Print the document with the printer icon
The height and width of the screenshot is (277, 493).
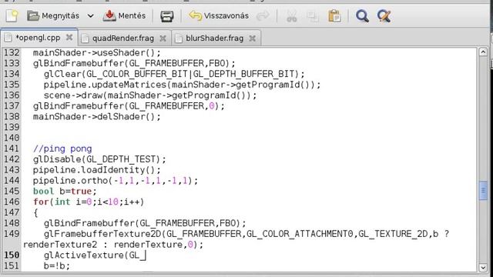[x=166, y=16]
